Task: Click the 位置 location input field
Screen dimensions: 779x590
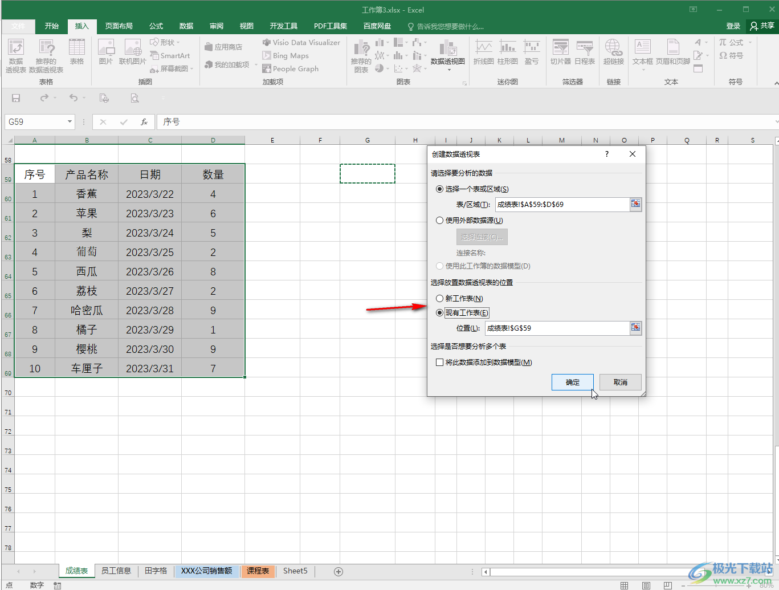Action: pos(557,328)
